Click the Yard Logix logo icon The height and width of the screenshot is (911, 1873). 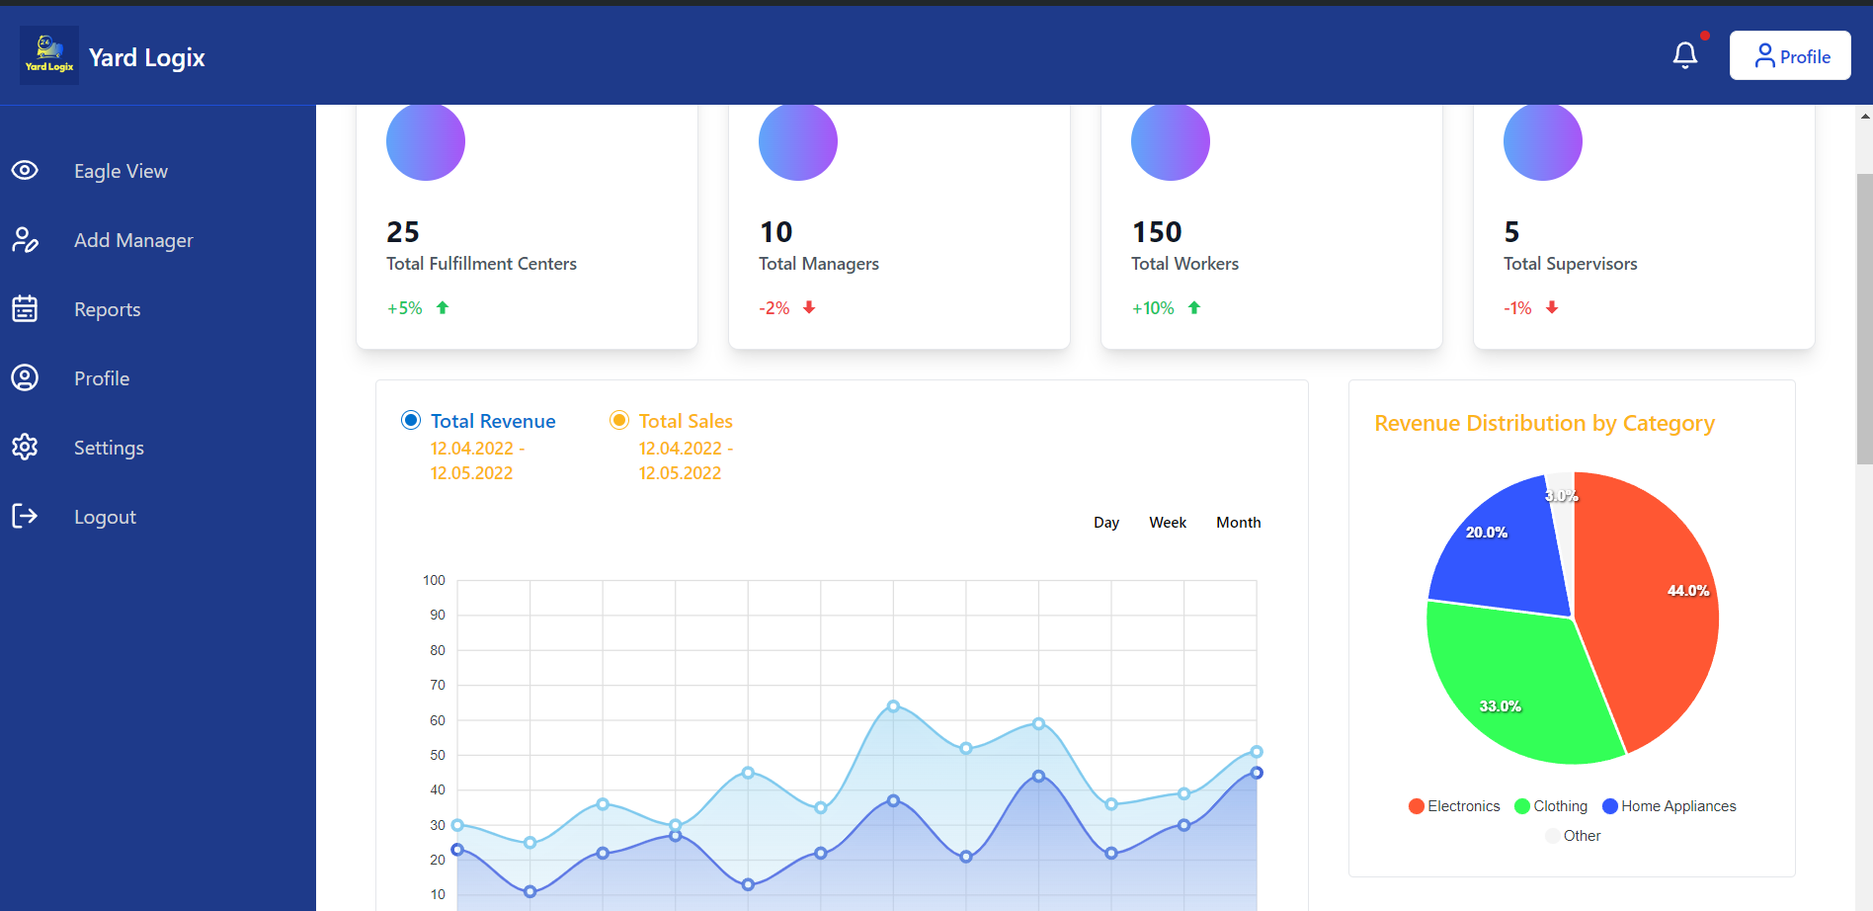coord(49,55)
